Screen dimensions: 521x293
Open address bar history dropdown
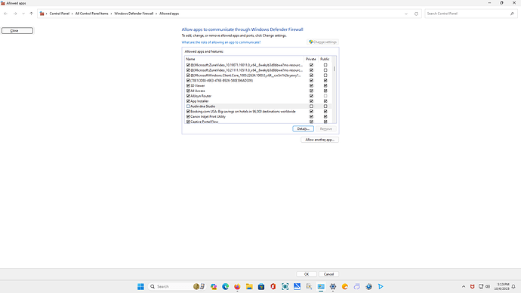pyautogui.click(x=406, y=14)
